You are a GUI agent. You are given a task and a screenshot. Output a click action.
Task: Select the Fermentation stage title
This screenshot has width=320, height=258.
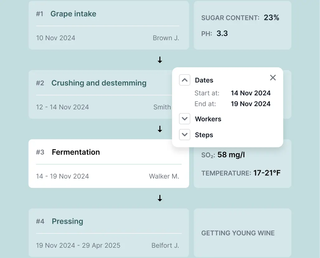pos(76,152)
